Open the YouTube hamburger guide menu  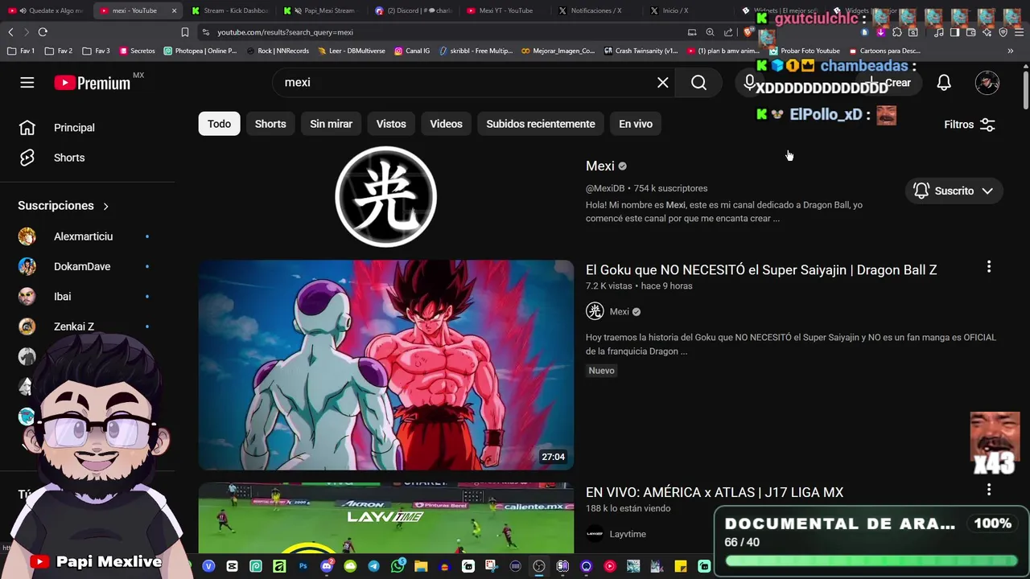click(x=27, y=82)
